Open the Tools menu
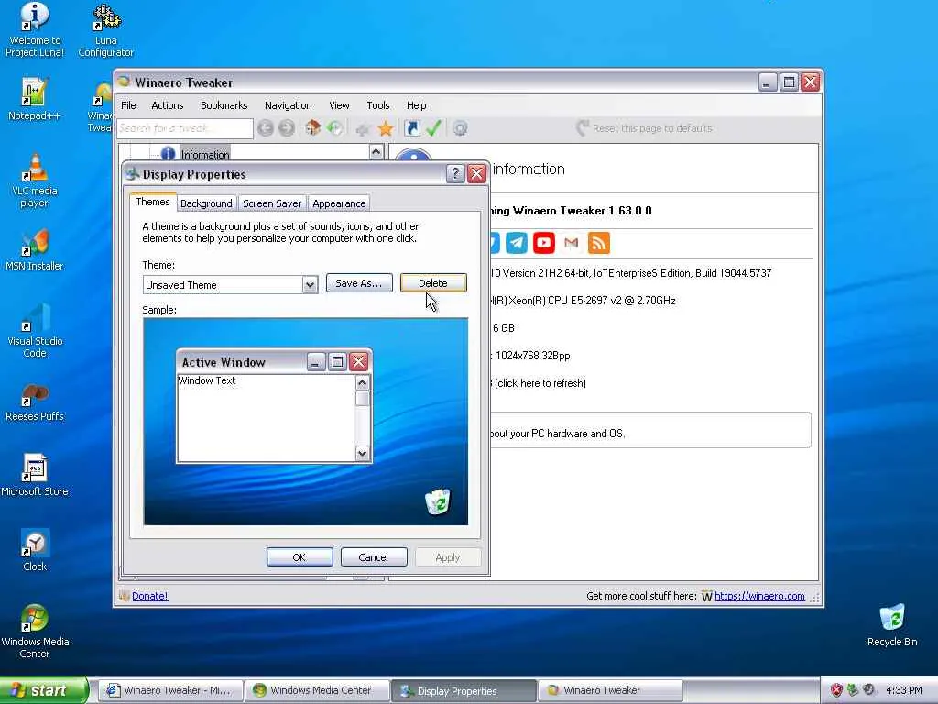The image size is (938, 704). [378, 105]
